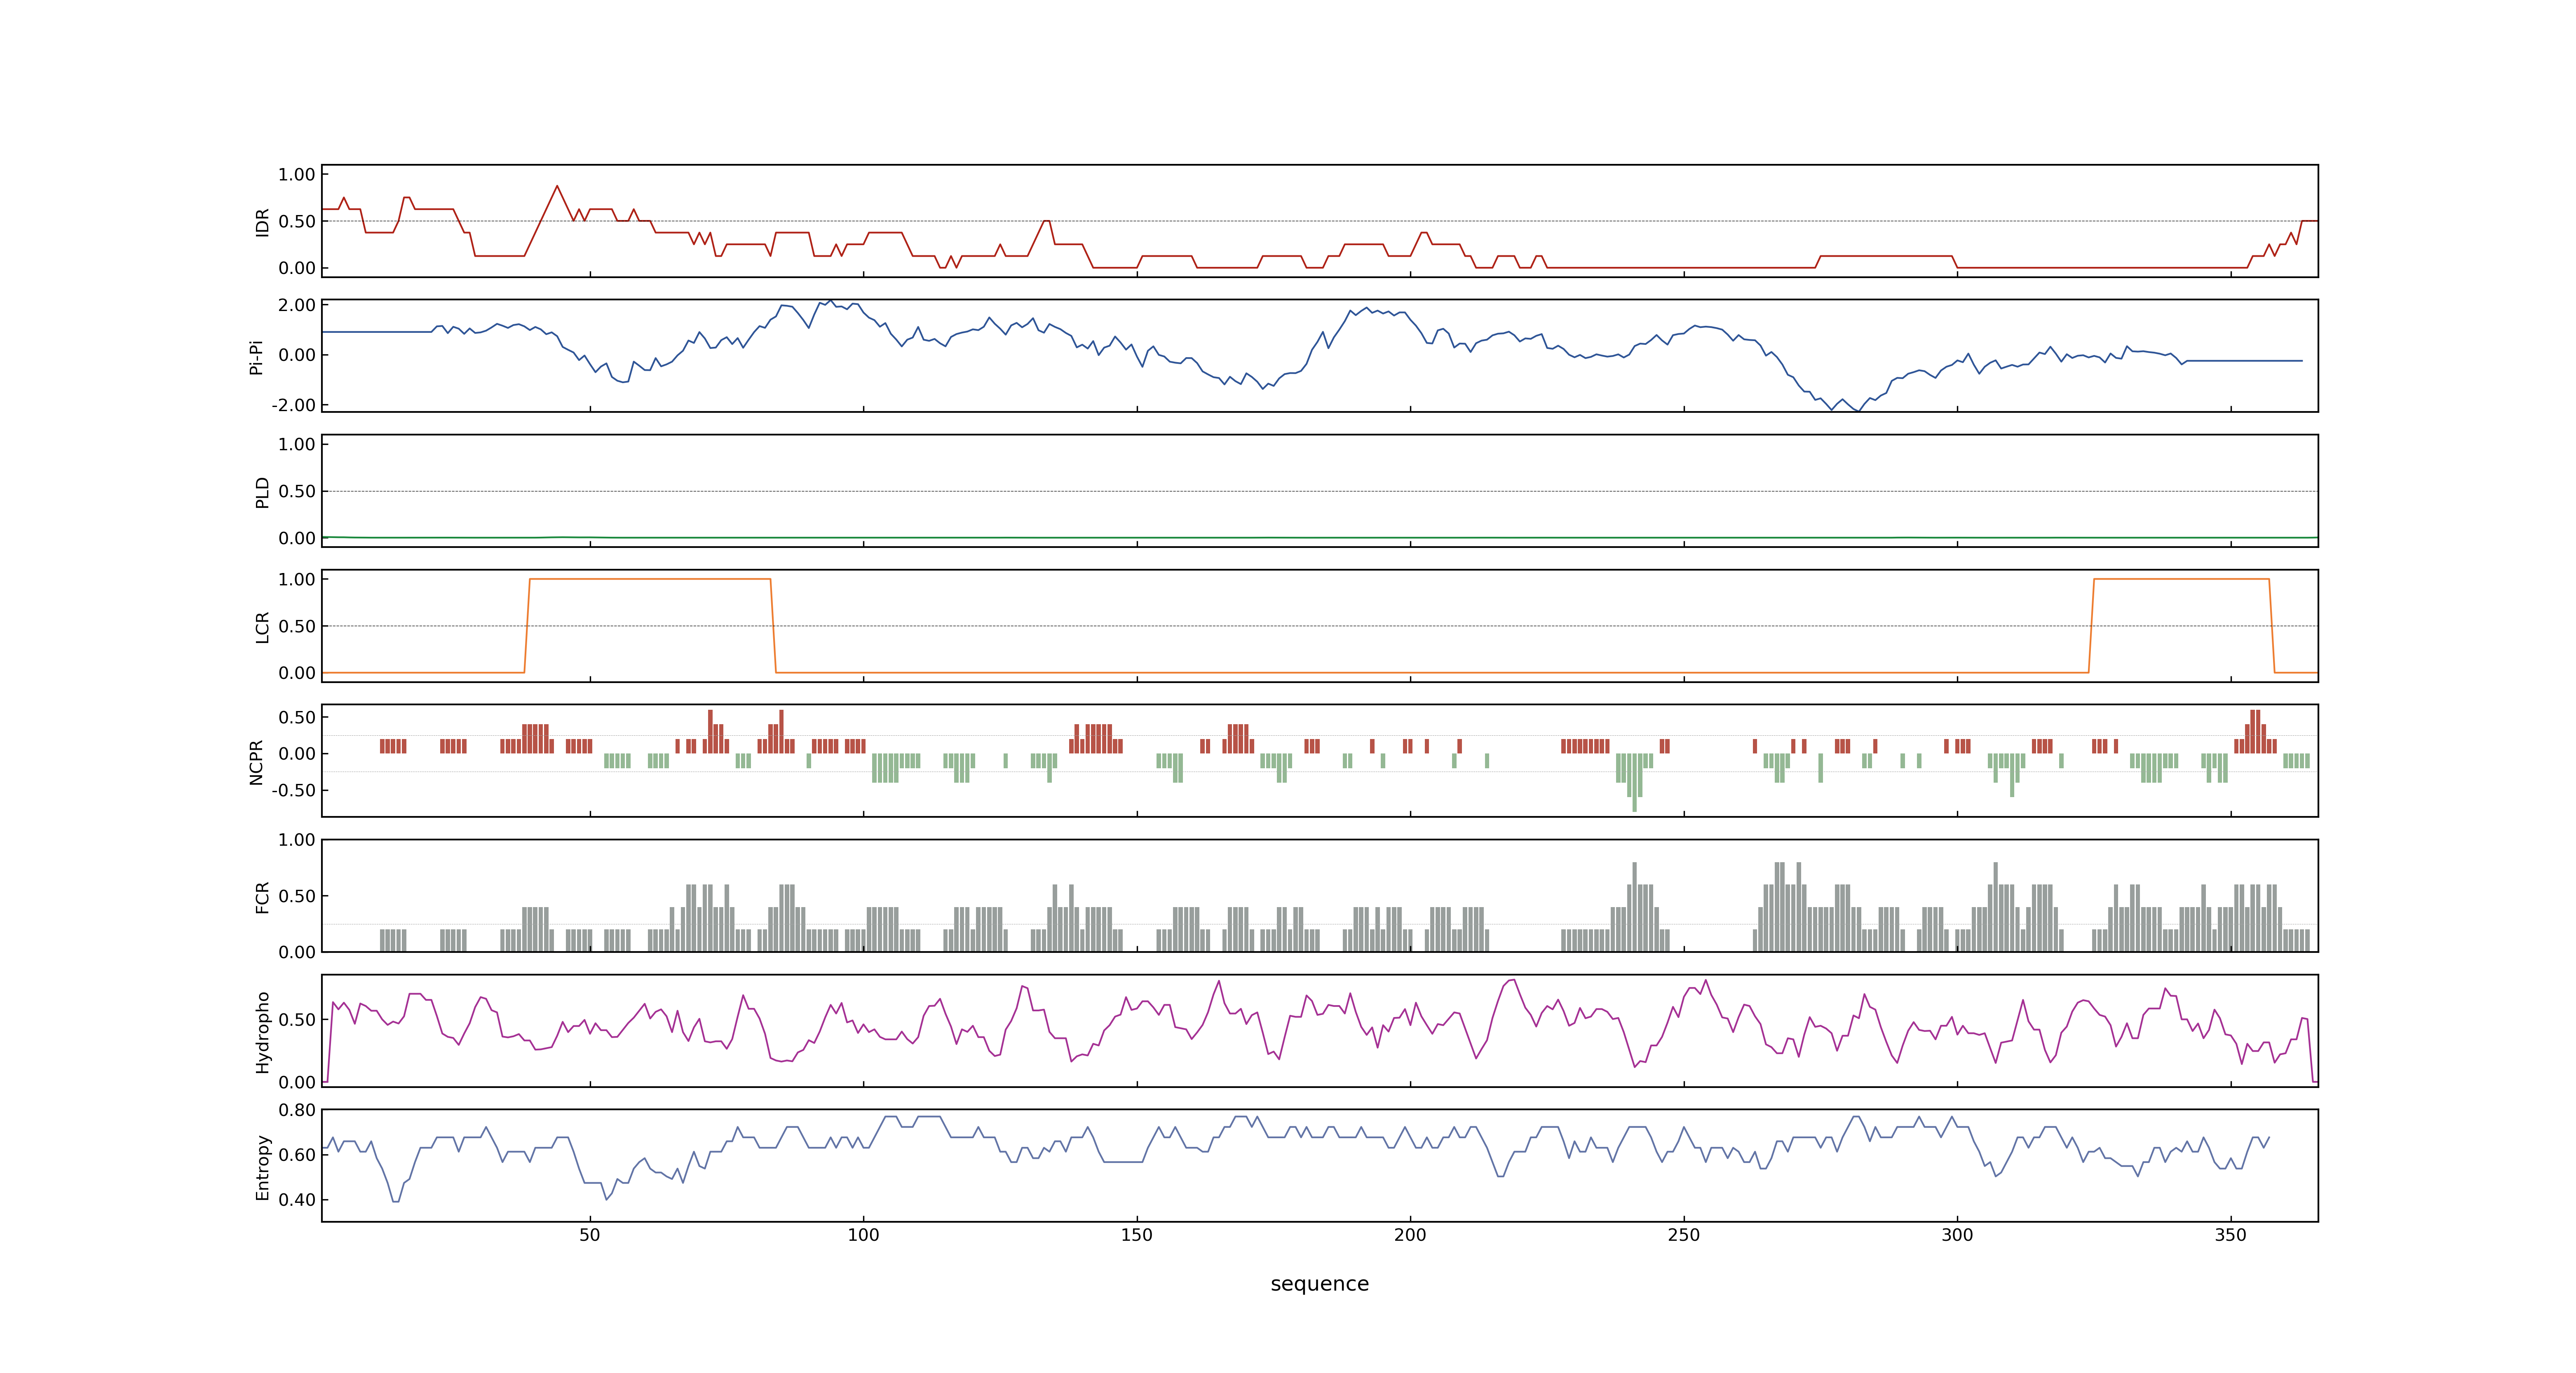
Task: Click the 0.50 tick on Hydropho axis
Action: (x=297, y=1020)
